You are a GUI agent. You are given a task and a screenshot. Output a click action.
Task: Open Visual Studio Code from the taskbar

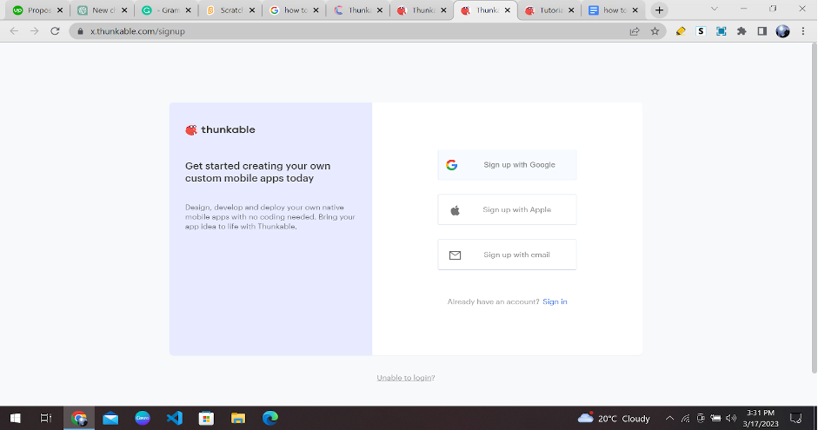click(174, 418)
